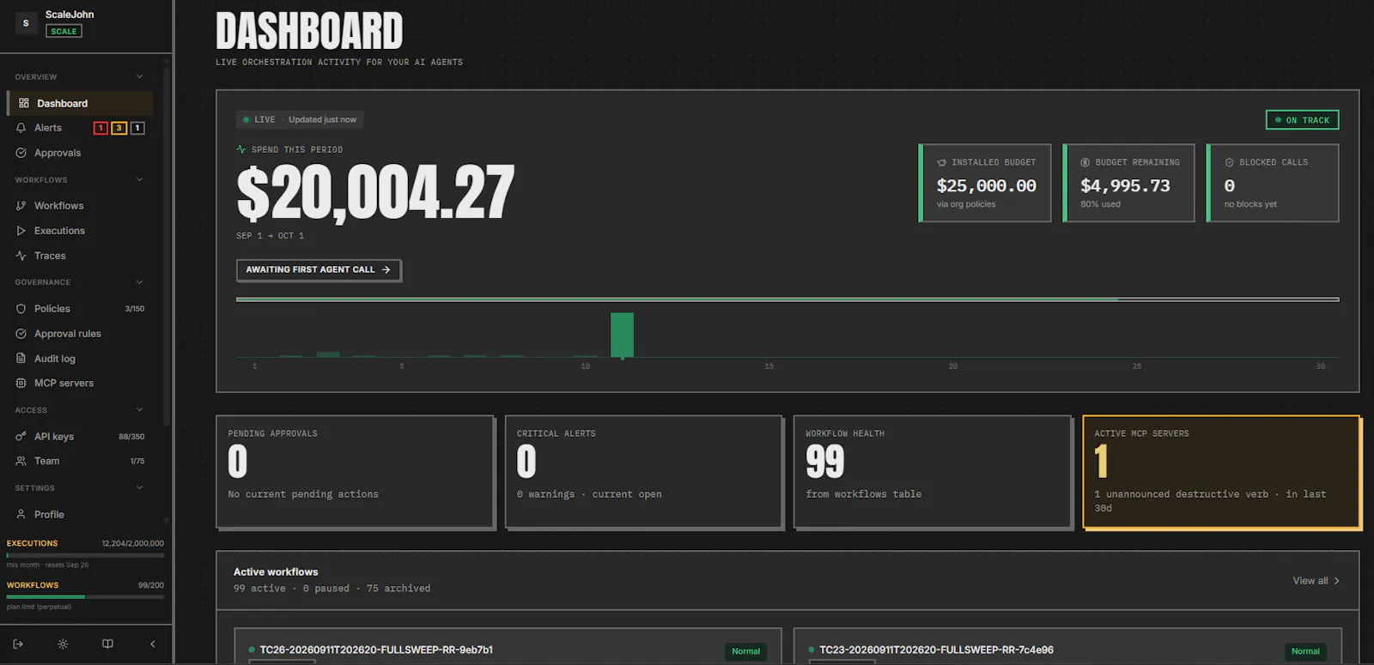Click the Profile person icon

tap(21, 515)
